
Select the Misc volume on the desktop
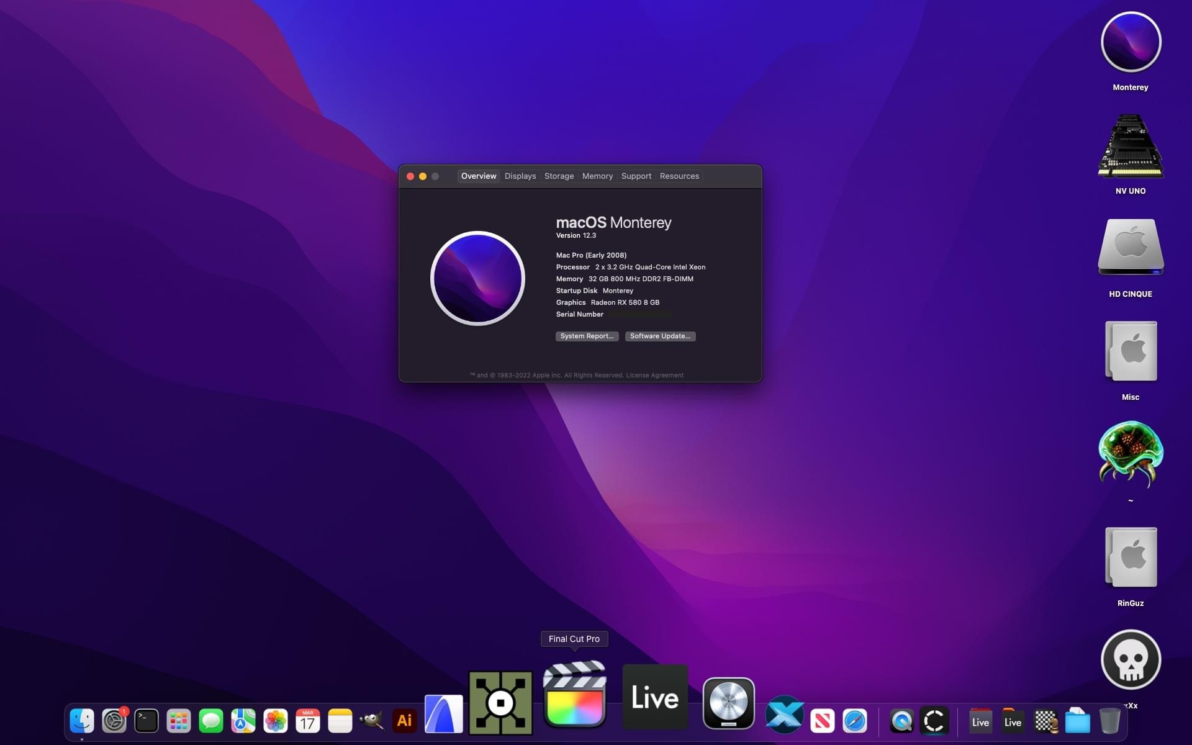1131,351
